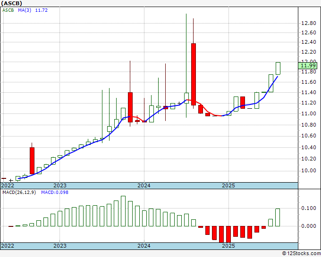Click the 0.100 MACD axis label
The height and width of the screenshot is (257, 321).
pyautogui.click(x=308, y=208)
